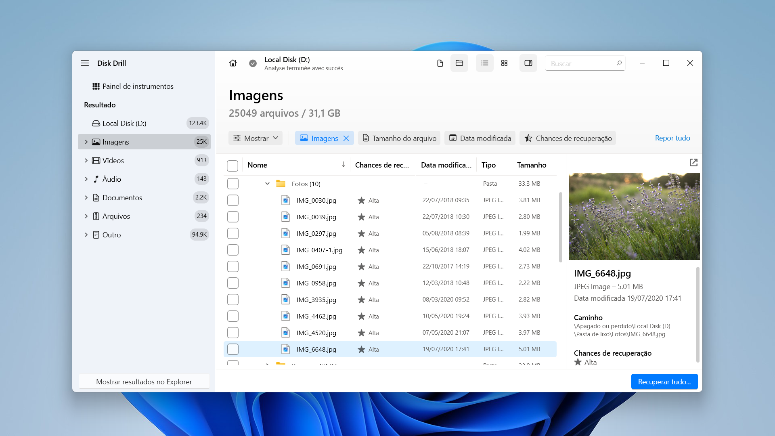
Task: Check the box for IMG_4520.jpg
Action: pos(233,333)
